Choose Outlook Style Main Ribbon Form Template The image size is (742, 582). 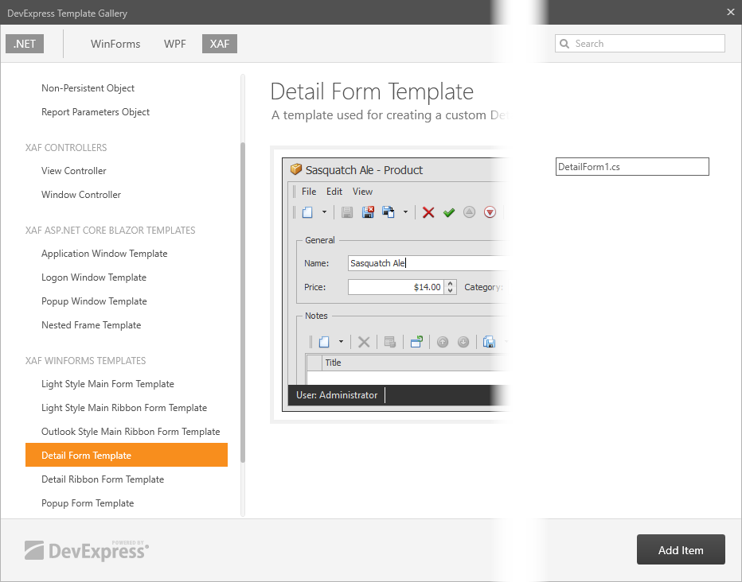tap(131, 432)
